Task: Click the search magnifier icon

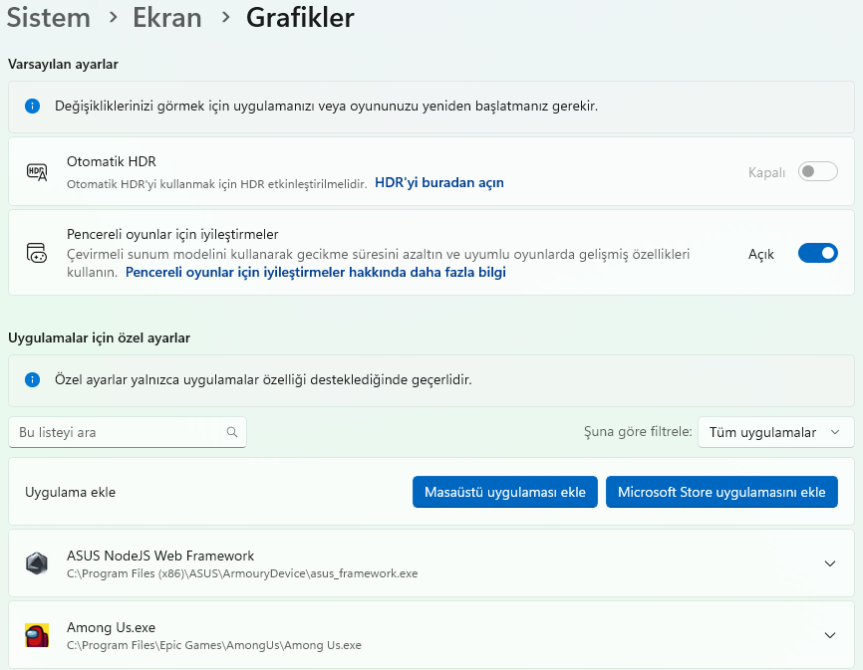Action: point(232,432)
